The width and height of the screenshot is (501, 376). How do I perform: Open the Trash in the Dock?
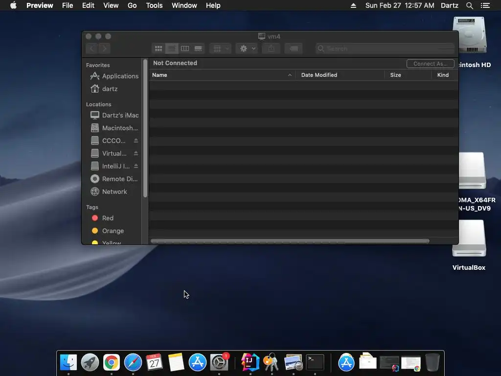pyautogui.click(x=433, y=363)
